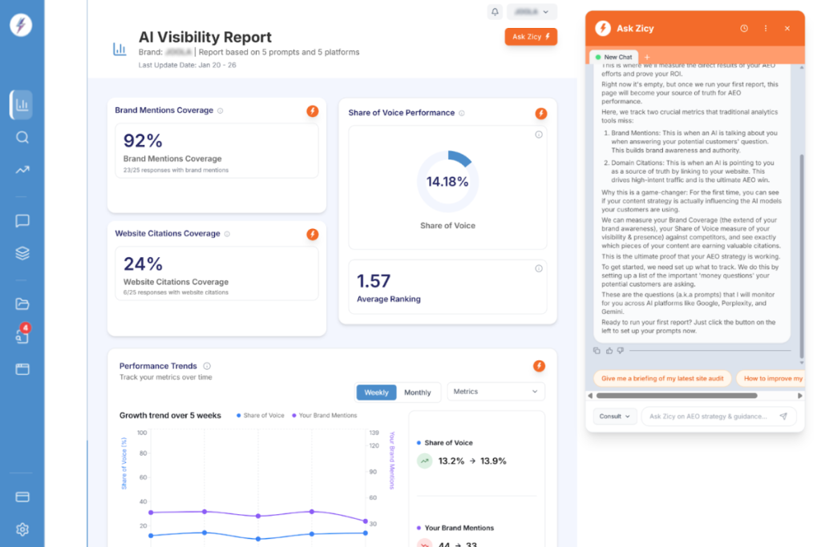This screenshot has height=547, width=821.
Task: Open the layers stack icon in the sidebar
Action: coord(22,253)
